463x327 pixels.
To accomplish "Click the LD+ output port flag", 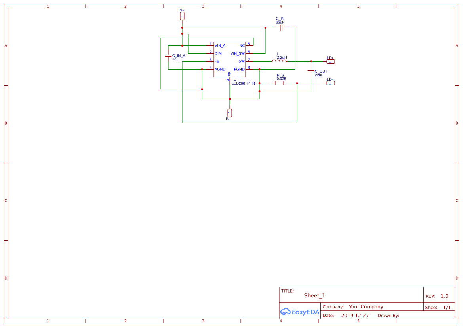I will pyautogui.click(x=330, y=61).
